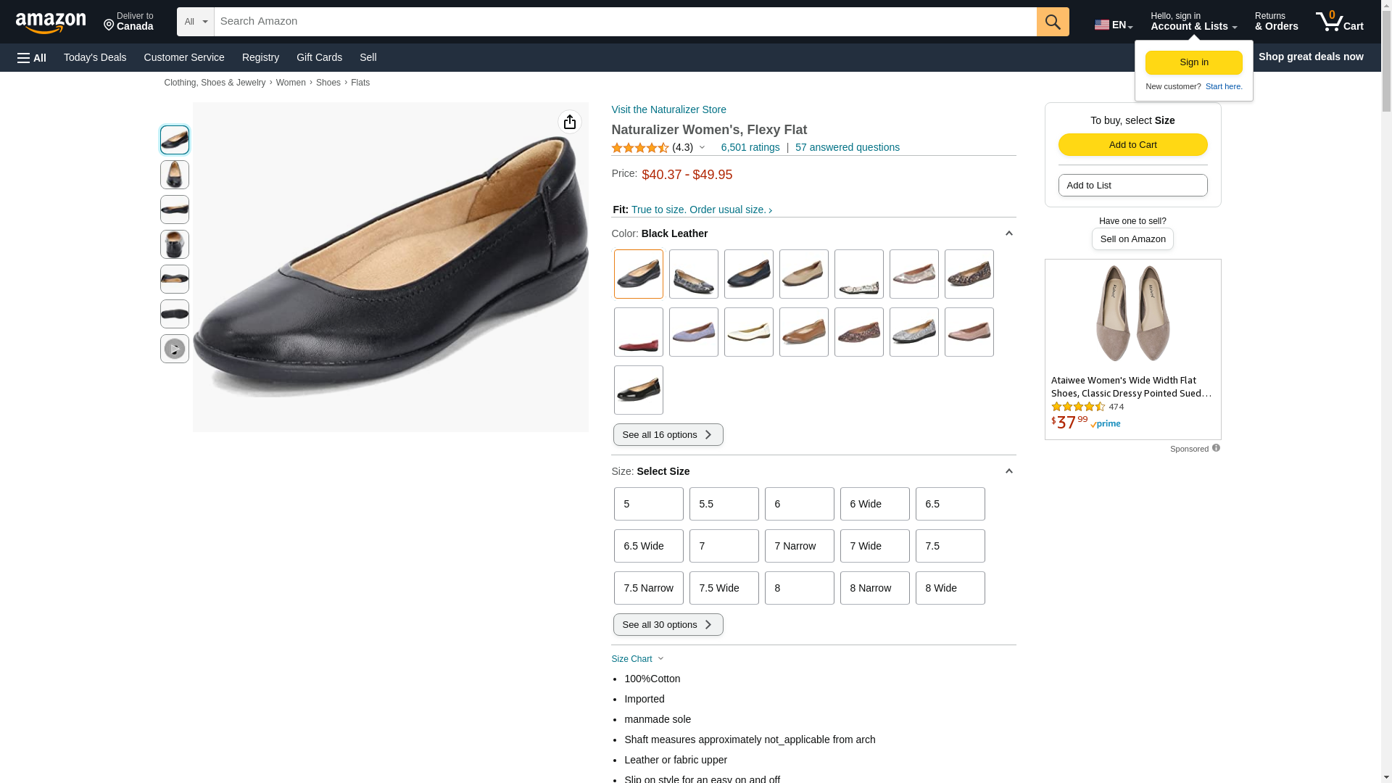Click the Deliver to Canada location
The width and height of the screenshot is (1392, 783).
pos(128,22)
